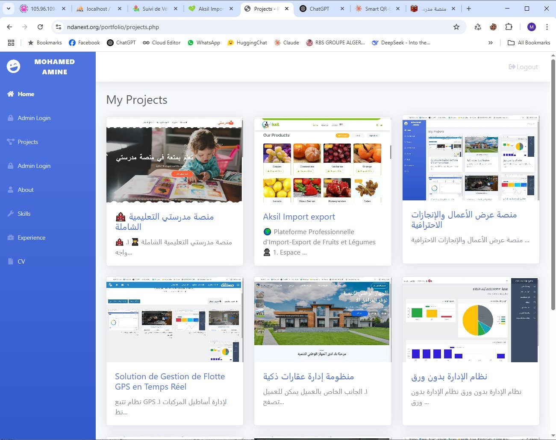Click the smiley avatar logo above Mohamed Amine

pos(13,67)
